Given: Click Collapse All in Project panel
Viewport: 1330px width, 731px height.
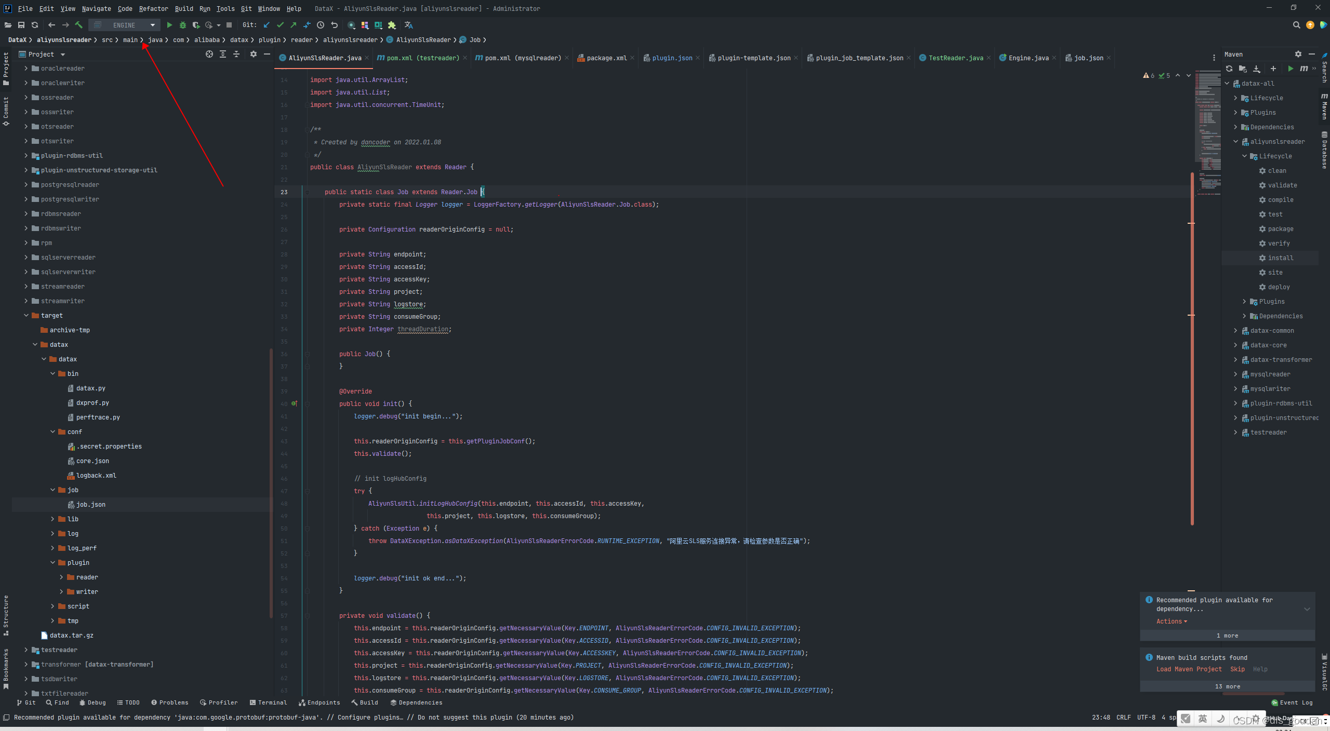Looking at the screenshot, I should pos(236,54).
